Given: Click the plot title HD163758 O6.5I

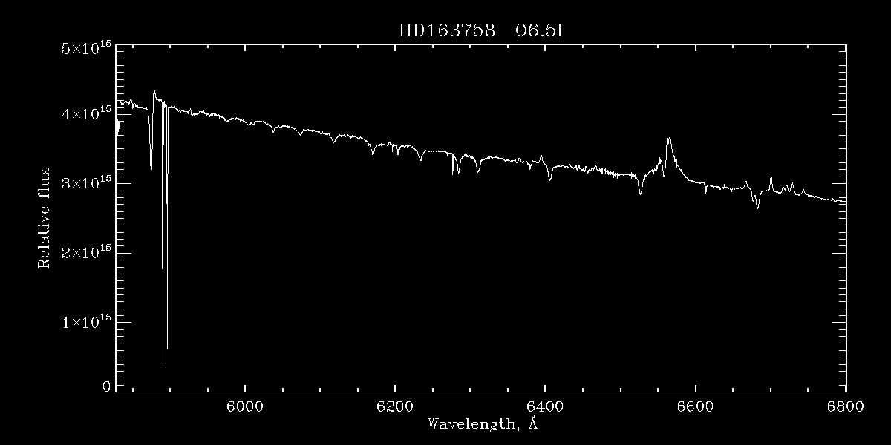Looking at the screenshot, I should [483, 32].
